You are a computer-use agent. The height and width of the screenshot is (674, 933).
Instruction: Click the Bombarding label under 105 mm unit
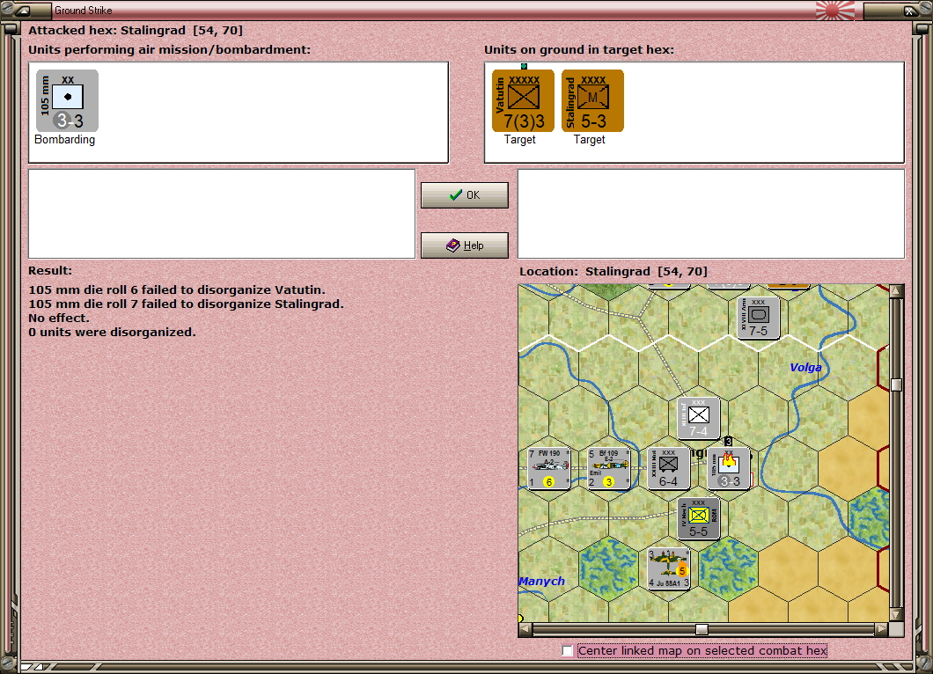[65, 140]
